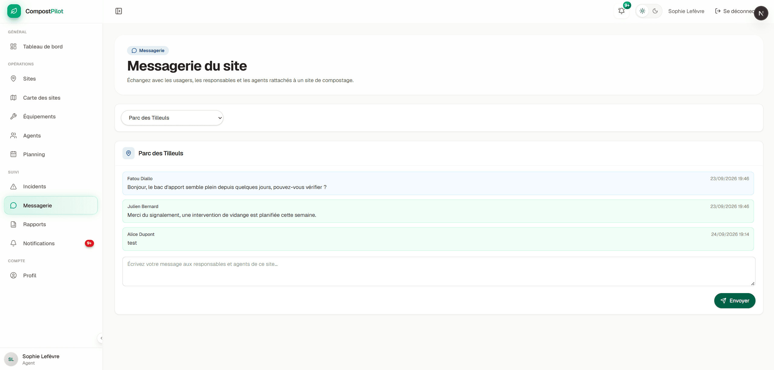This screenshot has width=774, height=370.
Task: Click the Rapports document icon
Action: pyautogui.click(x=13, y=224)
